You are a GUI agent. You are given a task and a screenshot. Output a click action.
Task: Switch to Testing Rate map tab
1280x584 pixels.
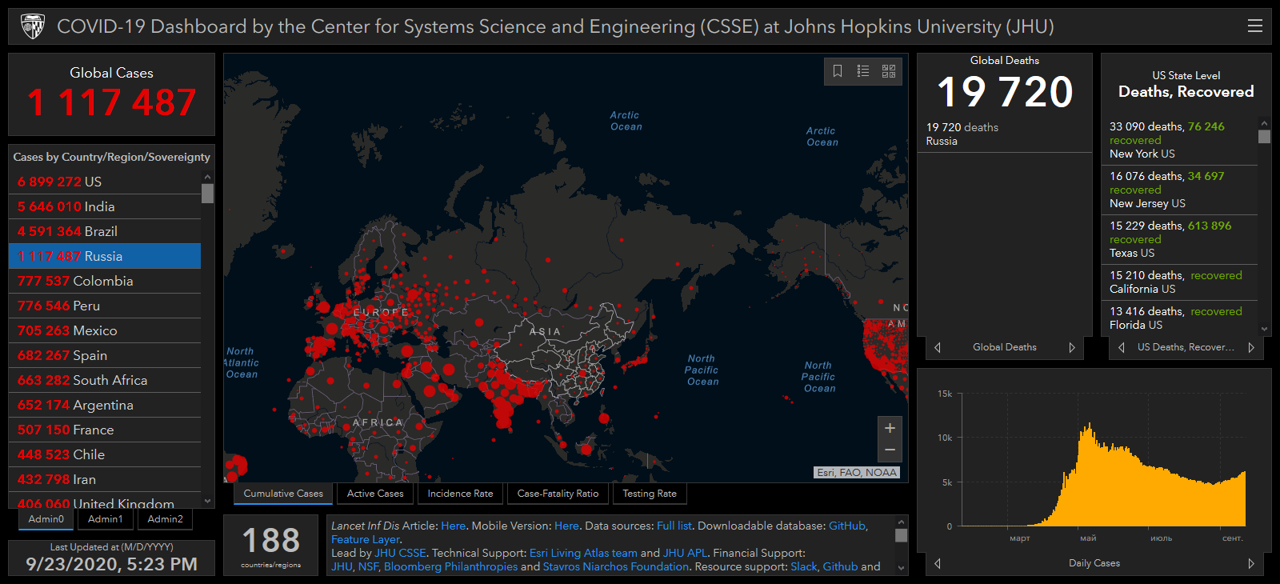[650, 494]
